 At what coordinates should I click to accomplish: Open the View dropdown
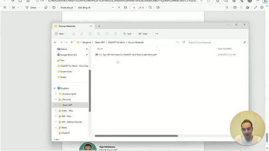[144, 34]
